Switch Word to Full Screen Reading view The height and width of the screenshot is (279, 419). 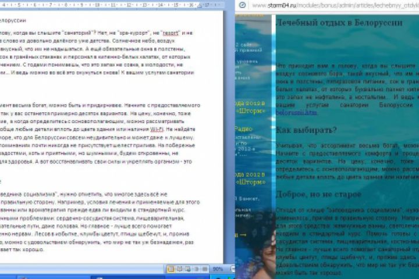[x=179, y=269]
